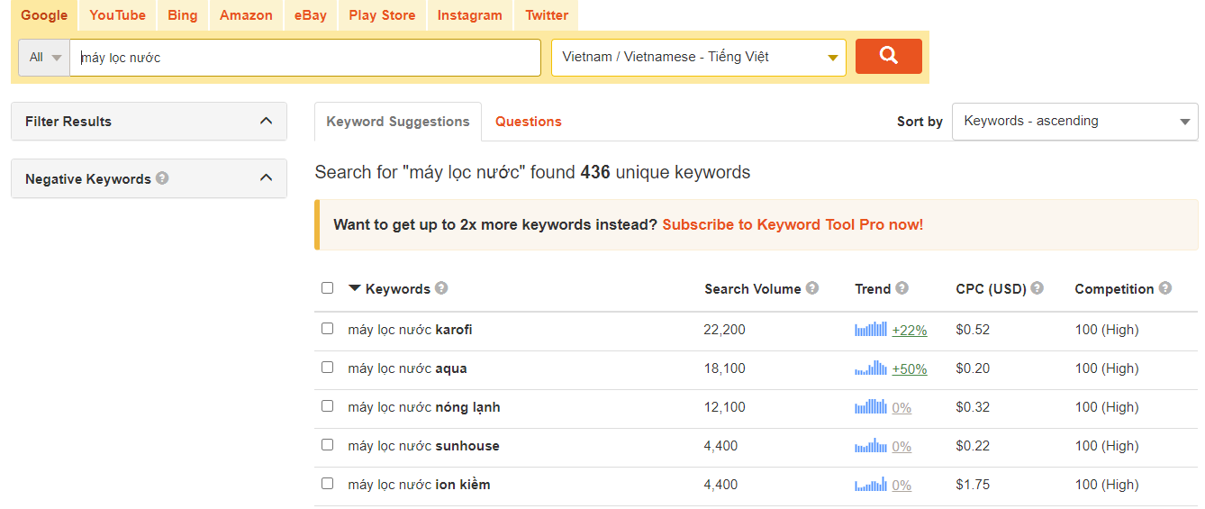Click the orange magnifier search button

point(888,56)
